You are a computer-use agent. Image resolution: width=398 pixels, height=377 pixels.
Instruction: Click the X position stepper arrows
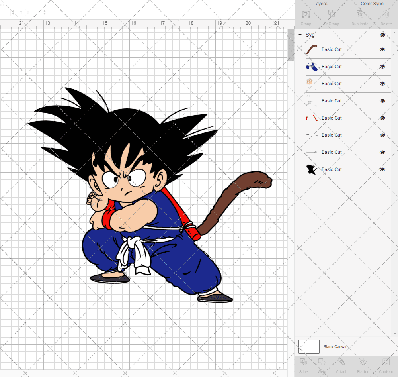click(13, 12)
